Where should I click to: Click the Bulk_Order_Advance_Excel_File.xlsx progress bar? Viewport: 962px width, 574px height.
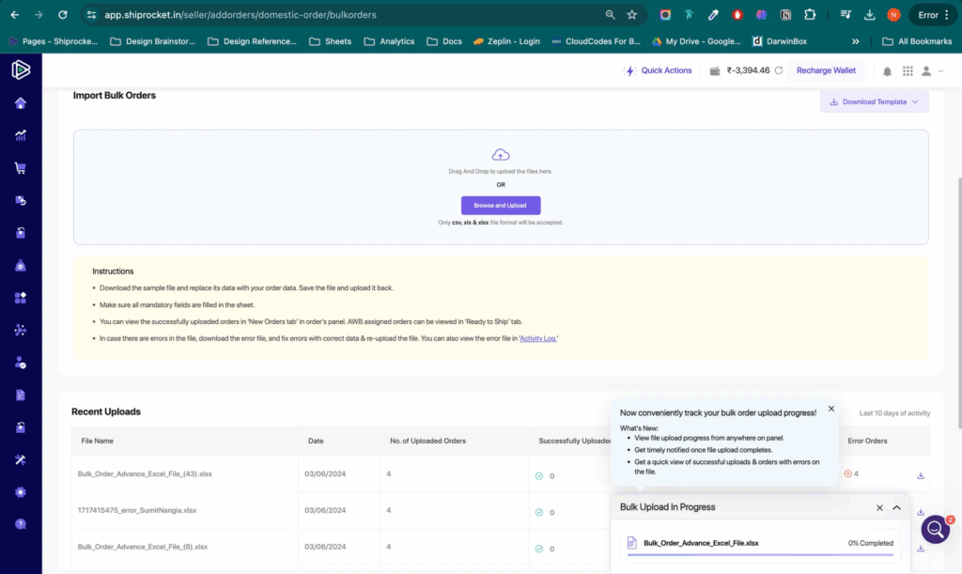[759, 554]
